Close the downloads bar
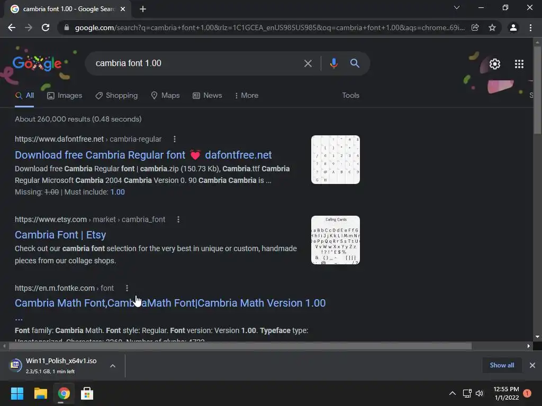Image resolution: width=542 pixels, height=406 pixels. click(532, 365)
